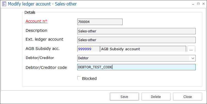Minimize the Modify ledger account window
This screenshot has height=104, width=207.
tap(193, 4)
